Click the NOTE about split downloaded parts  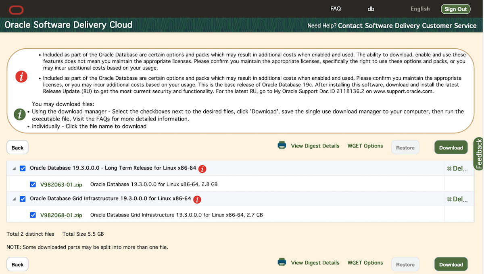[x=87, y=247]
